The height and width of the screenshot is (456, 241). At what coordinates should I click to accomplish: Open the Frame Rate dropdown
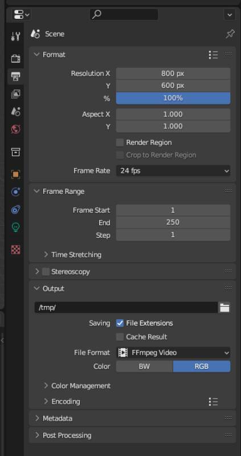173,170
